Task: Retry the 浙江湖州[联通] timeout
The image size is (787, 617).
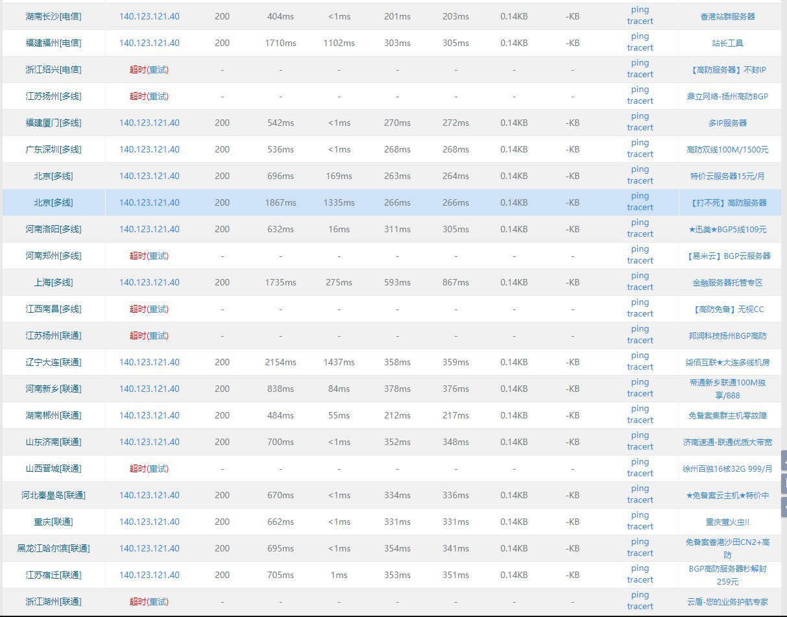Action: click(158, 601)
